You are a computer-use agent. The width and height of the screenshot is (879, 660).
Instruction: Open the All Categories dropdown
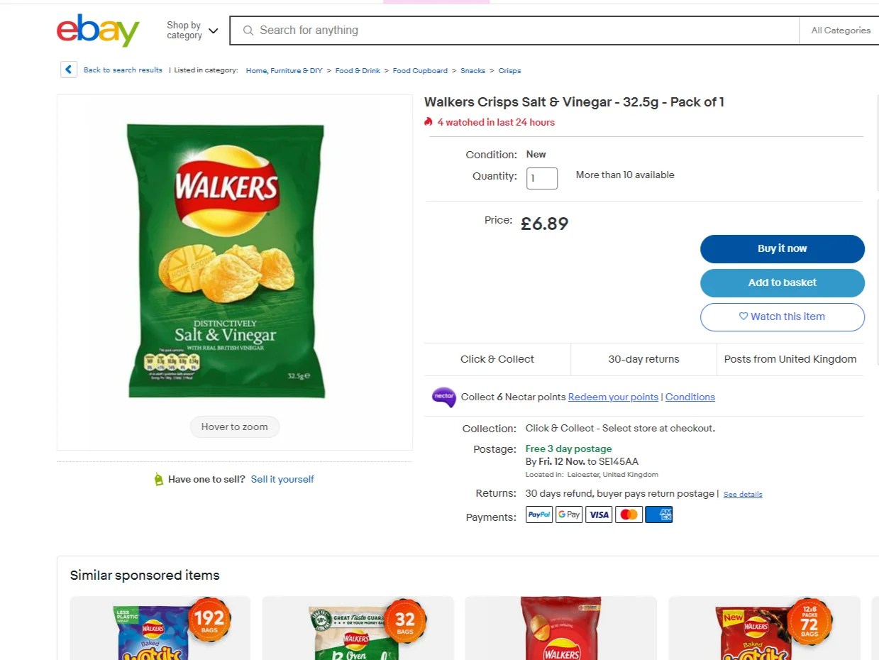(840, 31)
